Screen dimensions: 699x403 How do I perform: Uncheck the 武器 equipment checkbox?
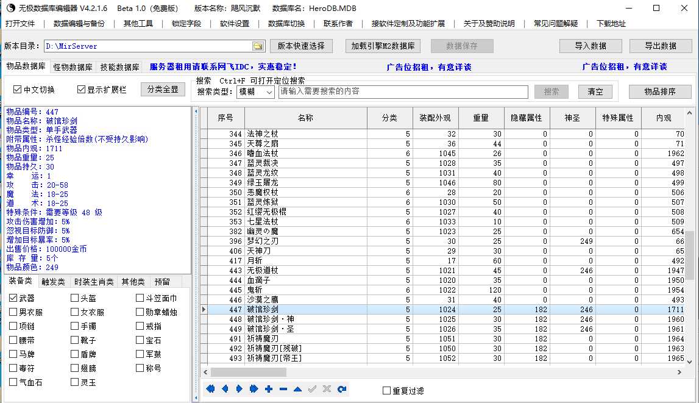click(x=13, y=298)
